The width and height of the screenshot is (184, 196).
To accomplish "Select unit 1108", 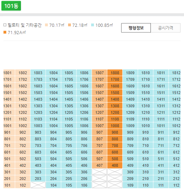I will [x=115, y=119].
